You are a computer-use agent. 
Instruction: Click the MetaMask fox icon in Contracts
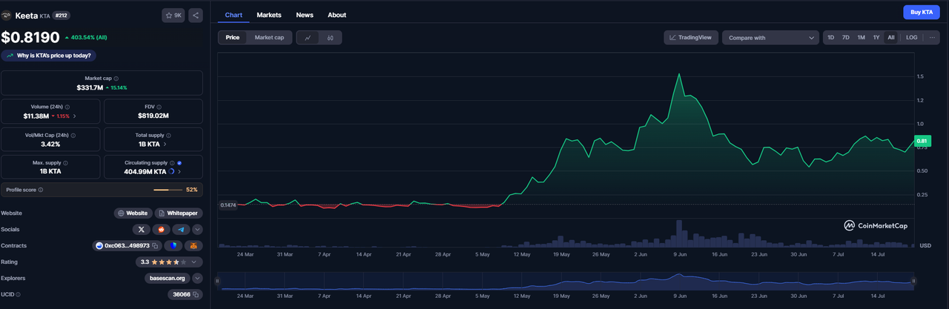coord(194,245)
